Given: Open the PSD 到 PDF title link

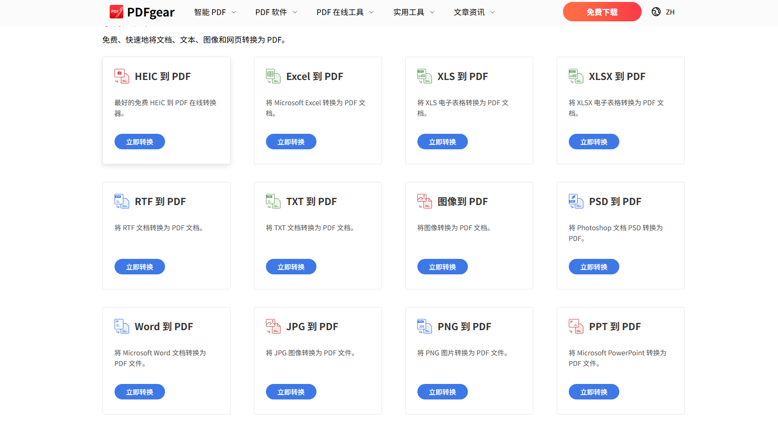Looking at the screenshot, I should click(x=615, y=202).
